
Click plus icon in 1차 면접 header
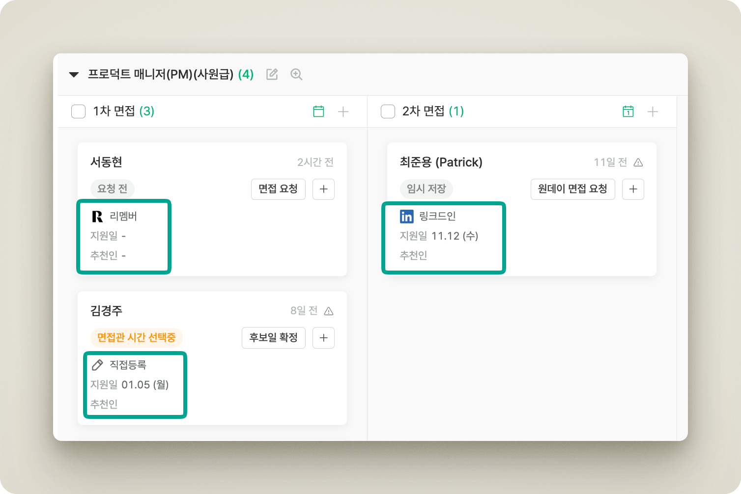[343, 112]
